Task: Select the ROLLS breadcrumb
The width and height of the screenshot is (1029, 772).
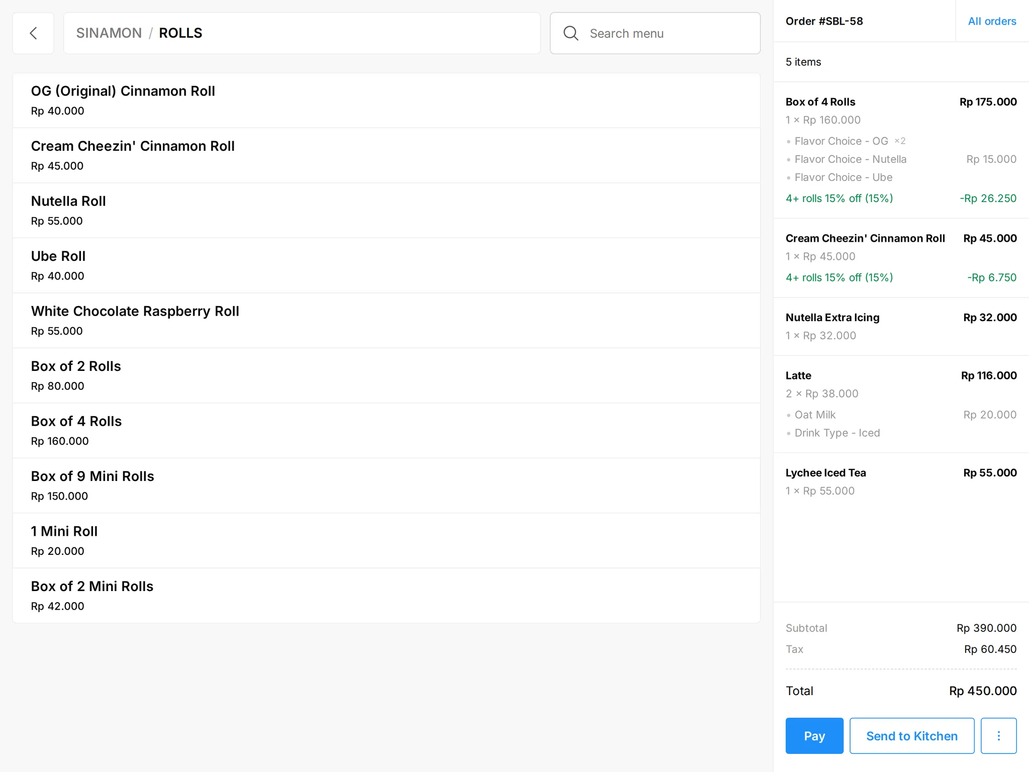Action: (x=180, y=33)
